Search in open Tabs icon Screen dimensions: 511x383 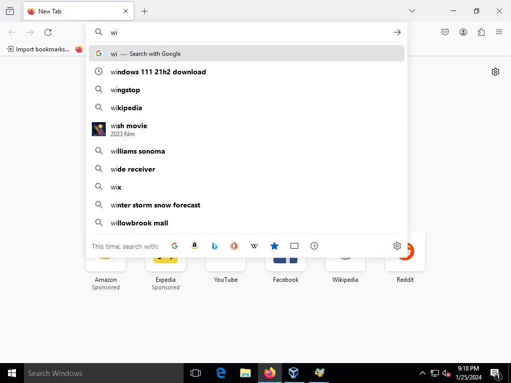(x=294, y=246)
